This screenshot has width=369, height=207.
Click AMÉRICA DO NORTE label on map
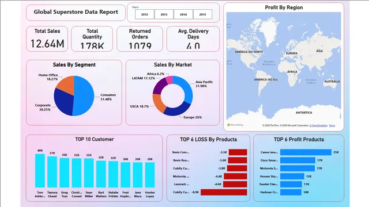tap(248, 52)
